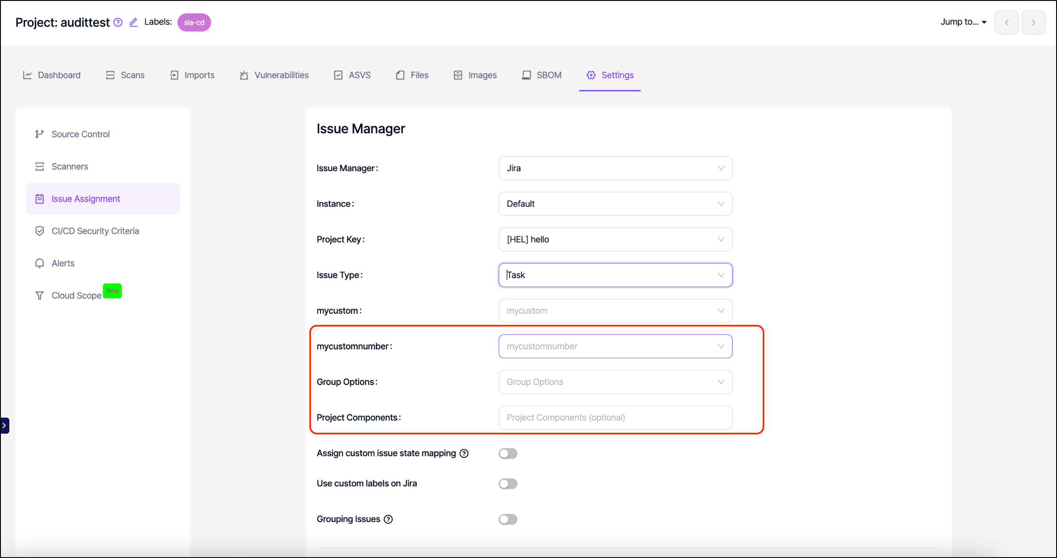Open CI/CD Security Criteria settings
The width and height of the screenshot is (1057, 558).
95,231
